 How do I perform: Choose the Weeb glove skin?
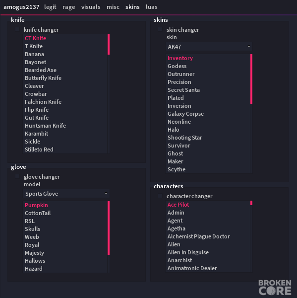pos(65,237)
